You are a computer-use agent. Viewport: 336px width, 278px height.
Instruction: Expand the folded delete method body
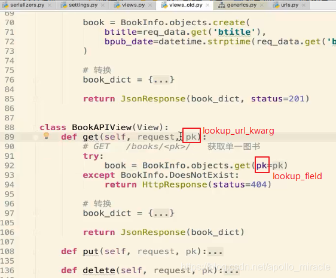click(231, 270)
